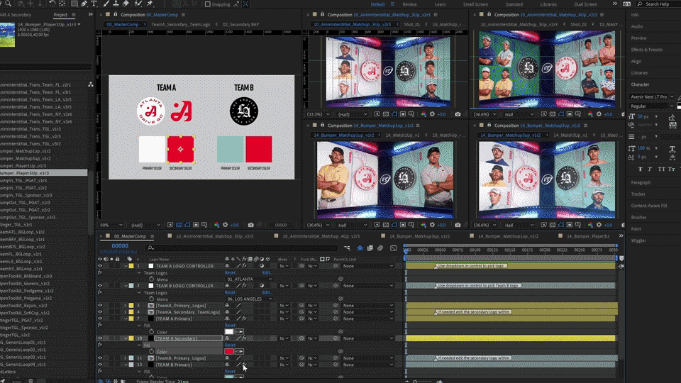The width and height of the screenshot is (681, 383).
Task: Enable the Snapping checkbox
Action: [x=207, y=4]
